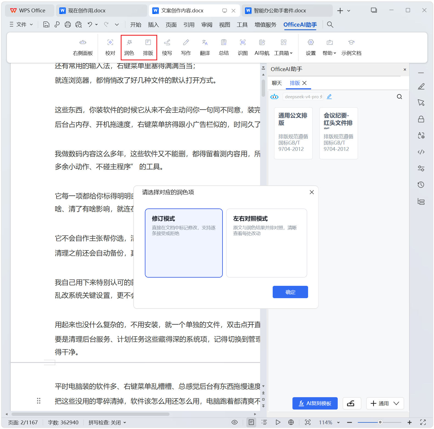
Task: Open the code brackets icon in sidebar
Action: point(421,152)
